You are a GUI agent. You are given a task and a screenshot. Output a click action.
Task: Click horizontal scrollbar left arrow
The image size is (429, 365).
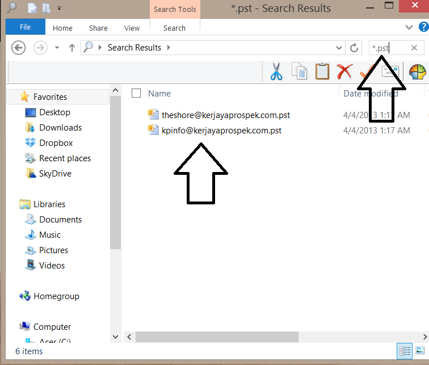tap(129, 337)
